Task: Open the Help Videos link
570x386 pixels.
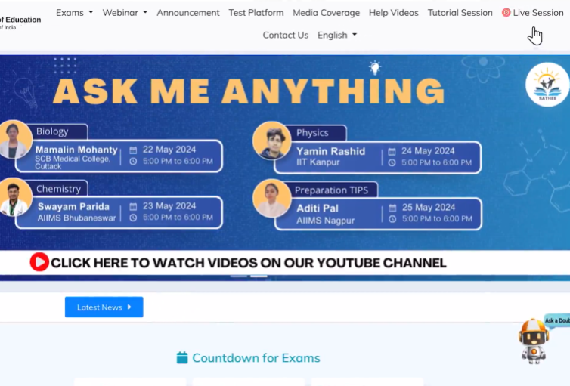Action: tap(394, 13)
